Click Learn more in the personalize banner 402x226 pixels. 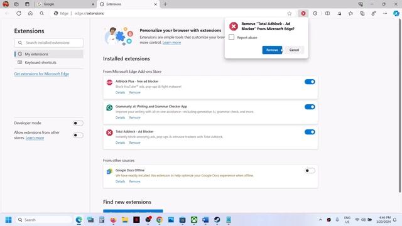(x=171, y=43)
